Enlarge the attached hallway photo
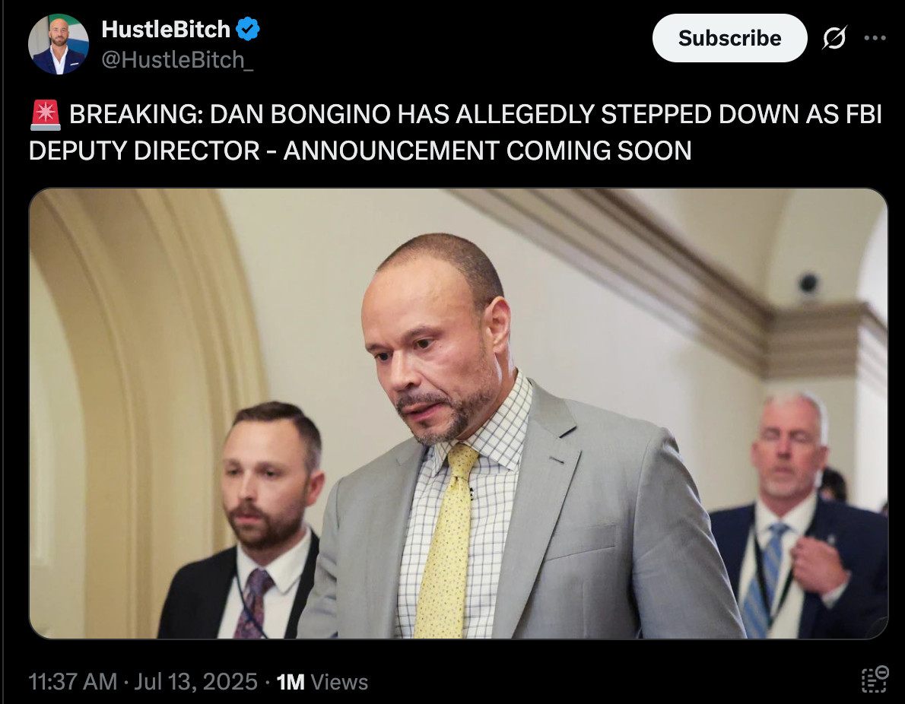The width and height of the screenshot is (905, 704). [x=459, y=413]
